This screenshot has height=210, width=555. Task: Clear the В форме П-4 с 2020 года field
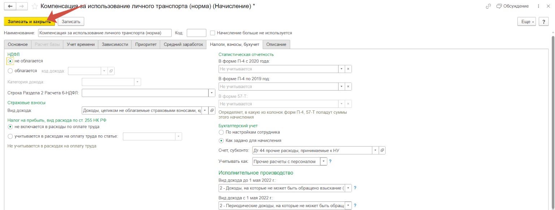(348, 69)
